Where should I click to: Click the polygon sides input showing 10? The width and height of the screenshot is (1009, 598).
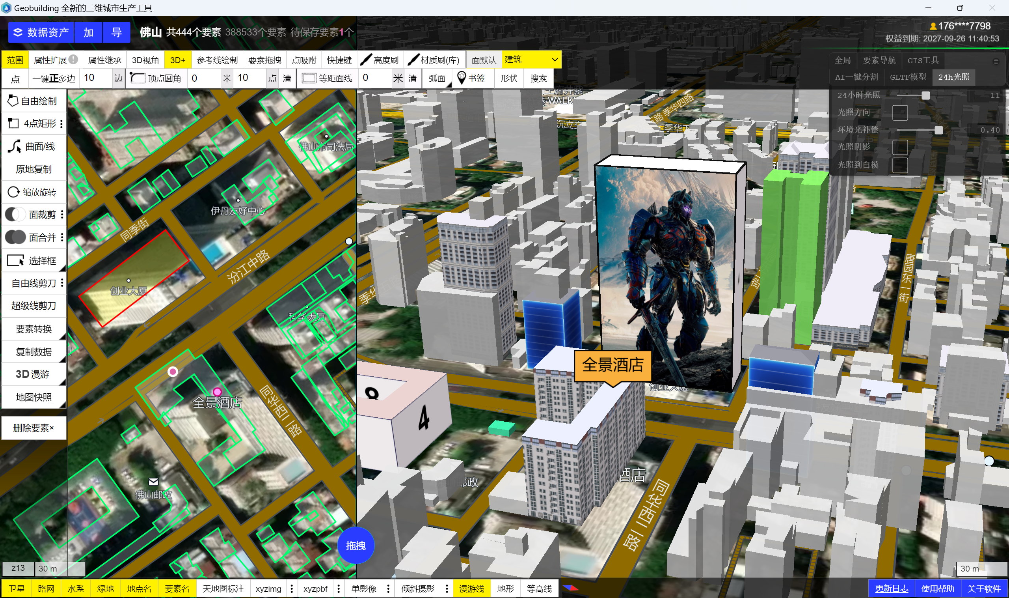[96, 78]
